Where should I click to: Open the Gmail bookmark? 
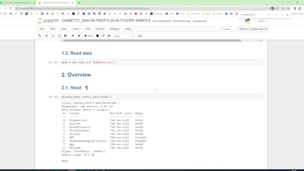pos(11,14)
